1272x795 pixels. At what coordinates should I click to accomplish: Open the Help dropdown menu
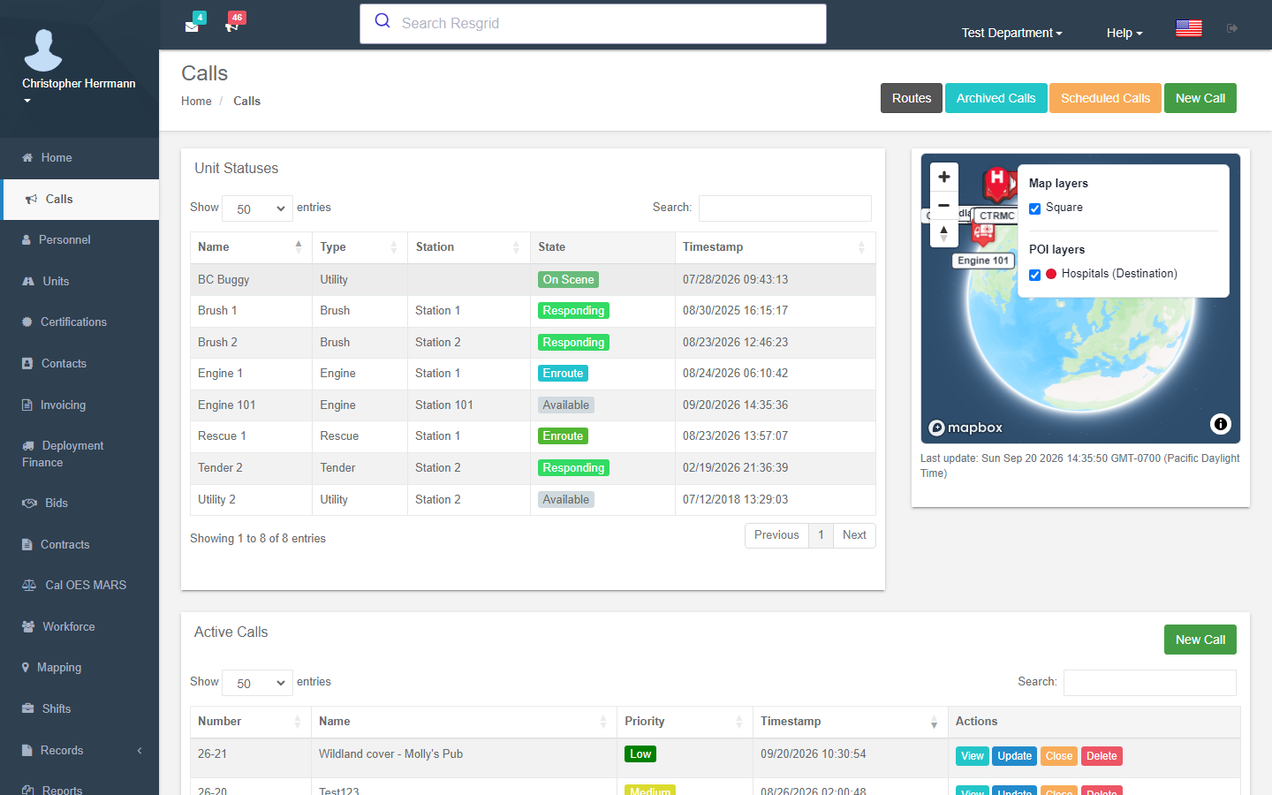click(1124, 33)
